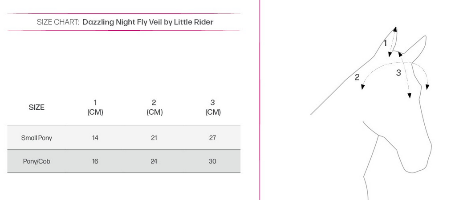
Task: Click the column 3 (CM) header
Action: pyautogui.click(x=213, y=107)
